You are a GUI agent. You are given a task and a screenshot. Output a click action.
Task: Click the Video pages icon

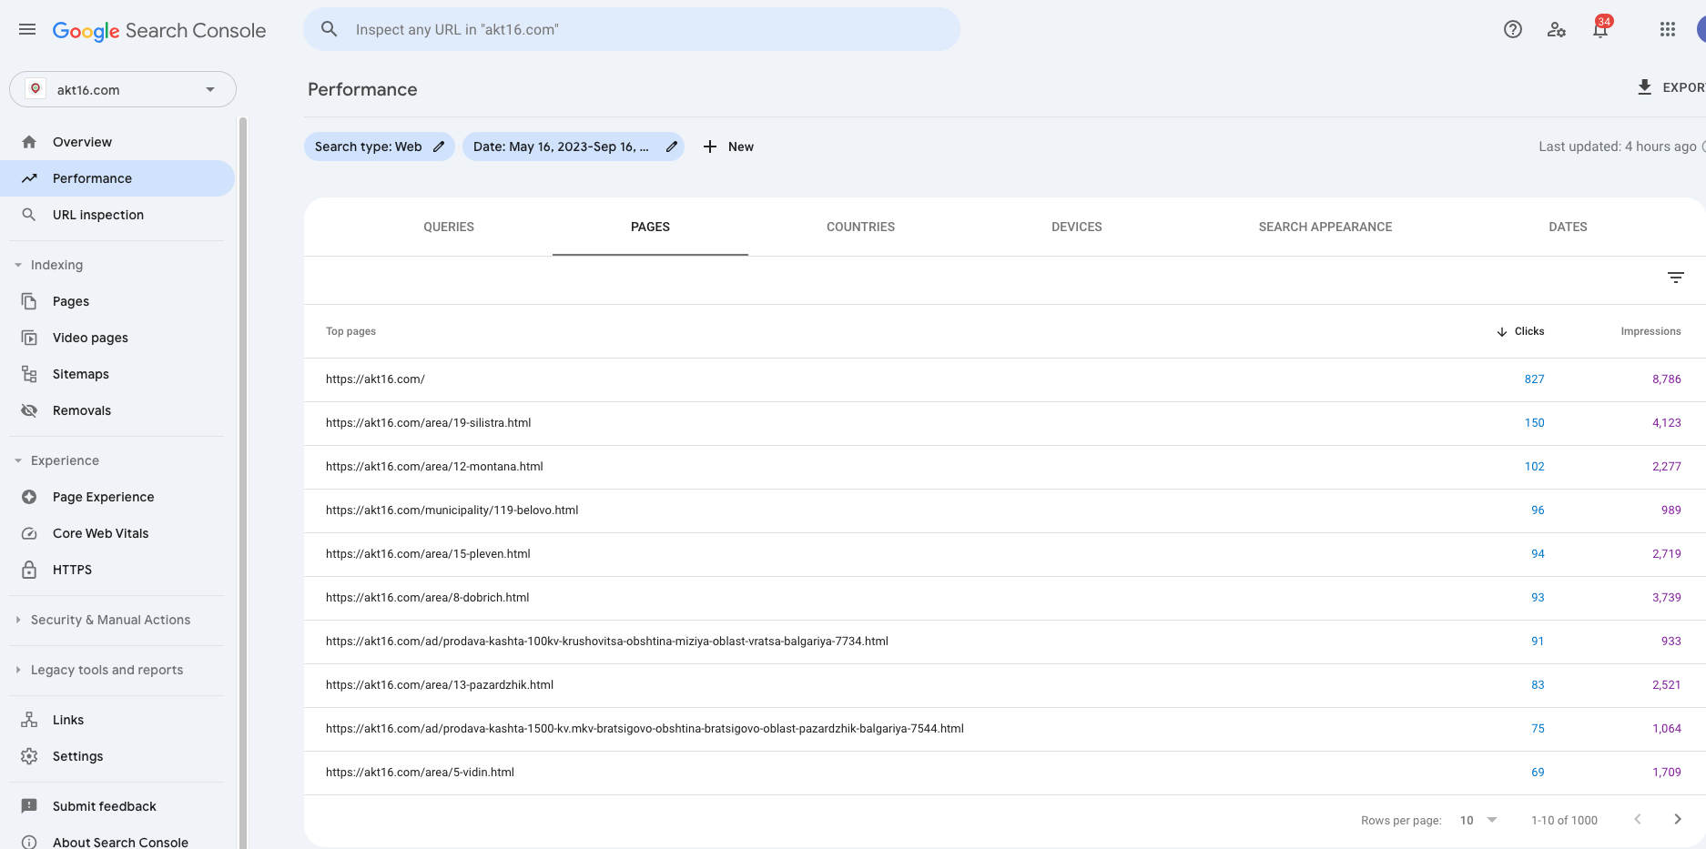tap(29, 338)
